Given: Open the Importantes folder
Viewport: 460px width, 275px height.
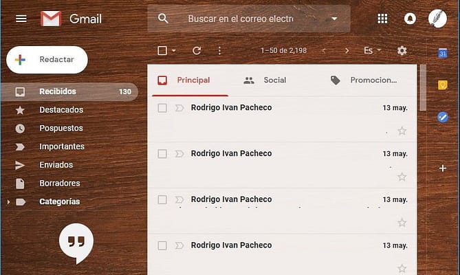Looking at the screenshot, I should click(62, 146).
